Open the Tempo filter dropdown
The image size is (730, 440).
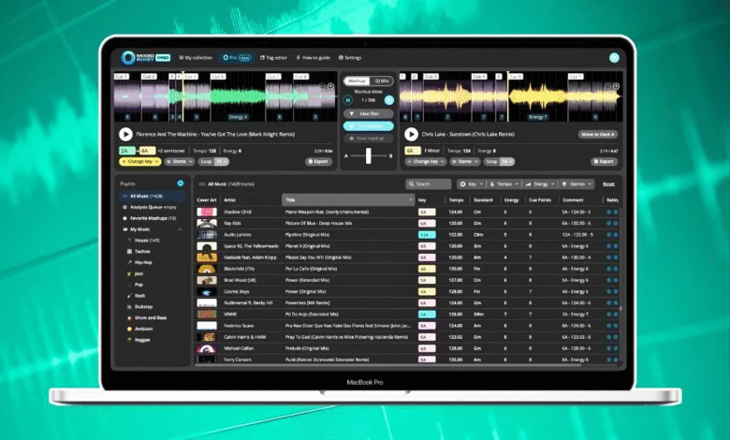coord(504,183)
